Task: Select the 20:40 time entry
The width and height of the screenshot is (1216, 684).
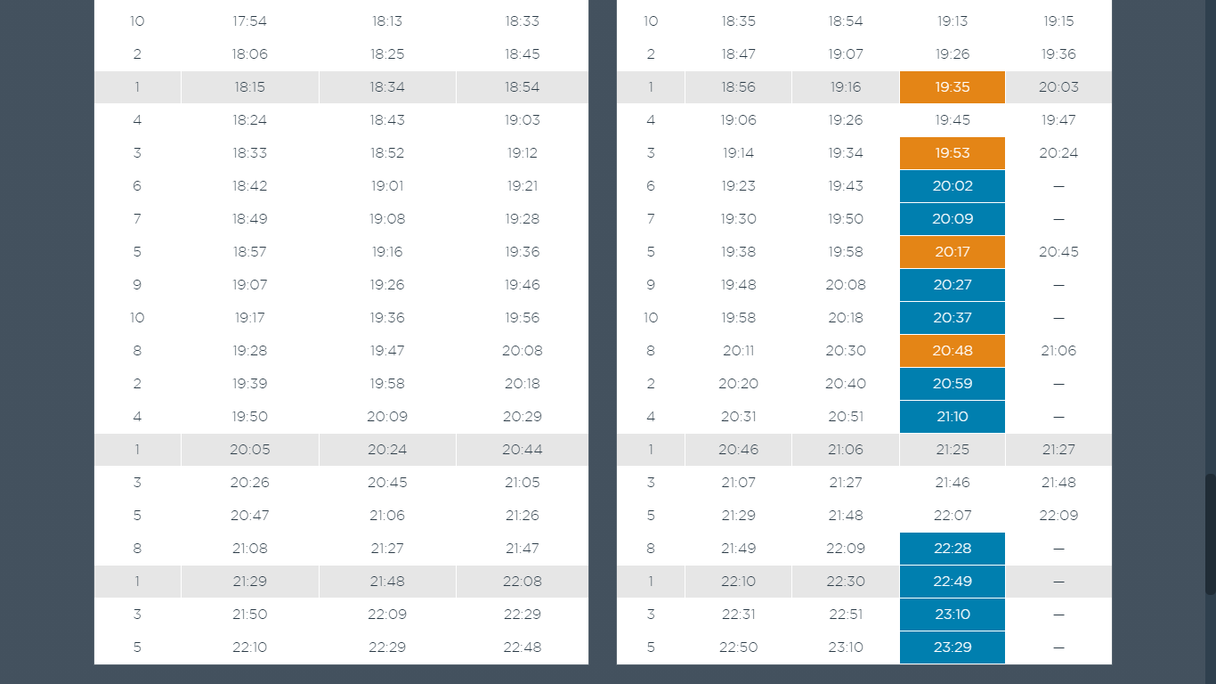Action: [x=846, y=384]
